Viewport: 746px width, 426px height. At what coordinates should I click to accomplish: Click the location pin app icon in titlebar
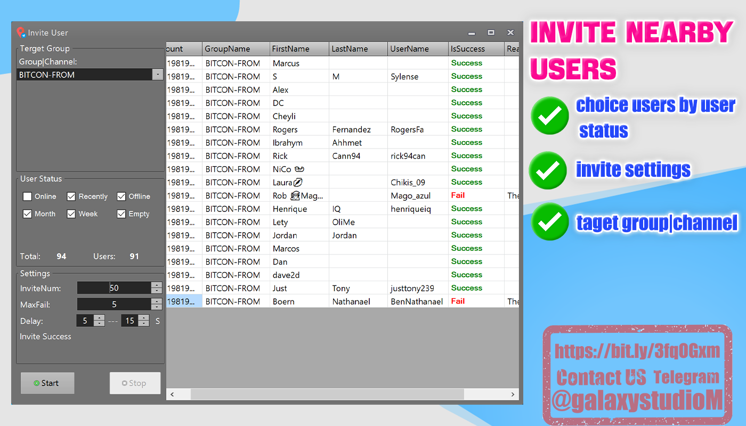20,32
